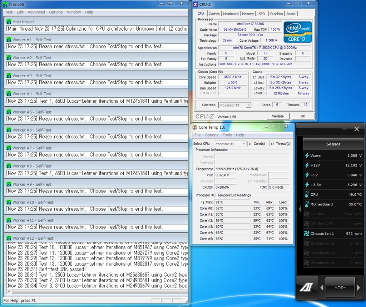Switch to the Memory tab in CPU-Z

coord(248,14)
